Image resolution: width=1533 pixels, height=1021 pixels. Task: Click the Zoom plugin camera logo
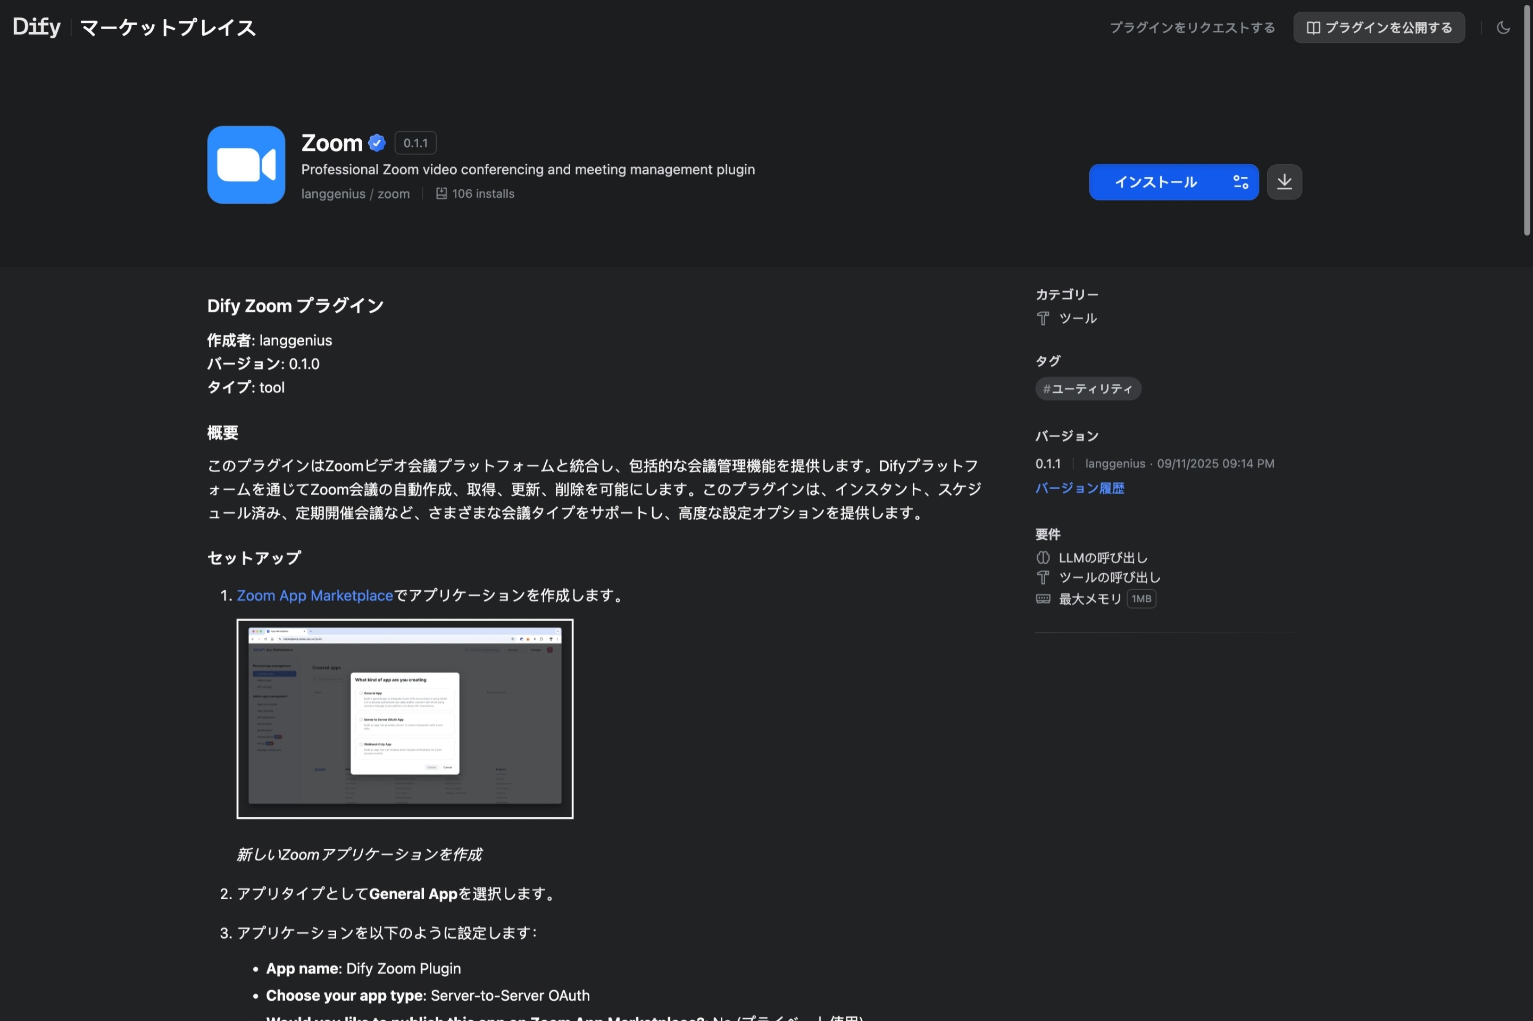pos(246,165)
